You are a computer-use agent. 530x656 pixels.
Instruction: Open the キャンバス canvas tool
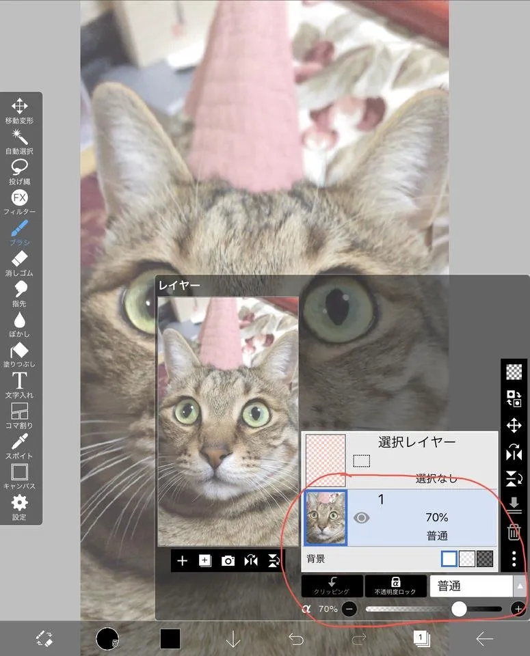(x=19, y=477)
